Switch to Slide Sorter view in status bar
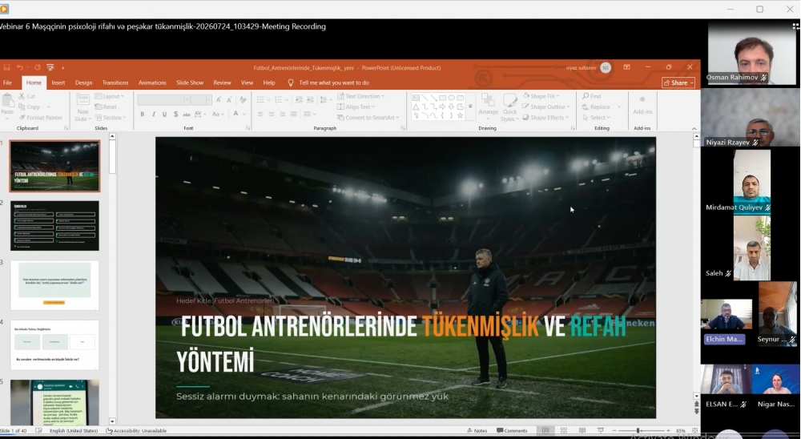 pyautogui.click(x=563, y=431)
